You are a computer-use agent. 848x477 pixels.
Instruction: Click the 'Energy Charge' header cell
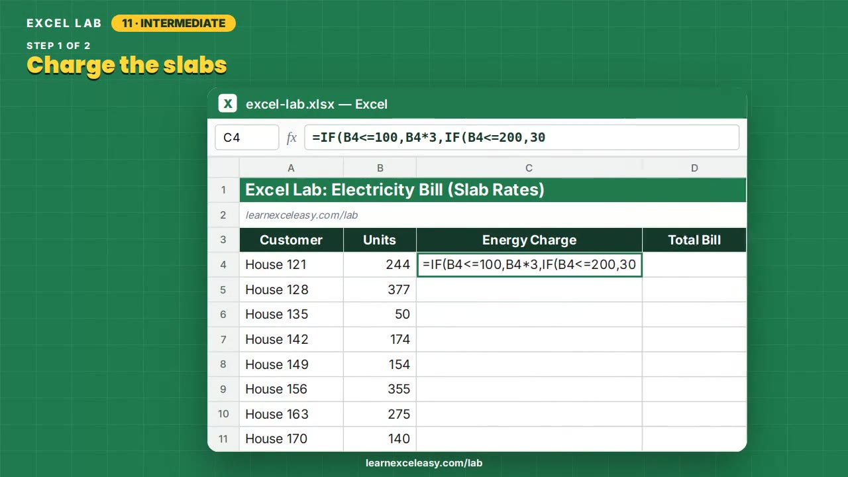click(529, 240)
